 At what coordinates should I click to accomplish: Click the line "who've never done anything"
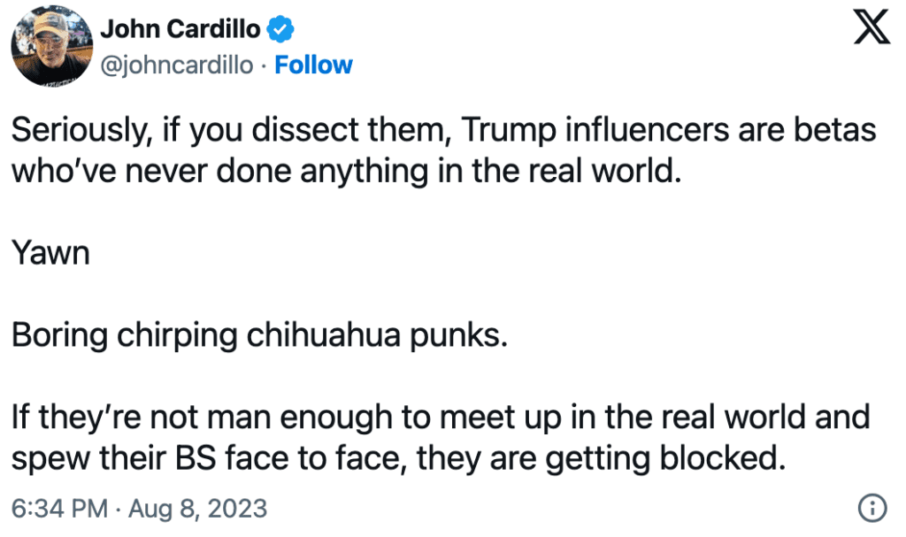coord(346,169)
